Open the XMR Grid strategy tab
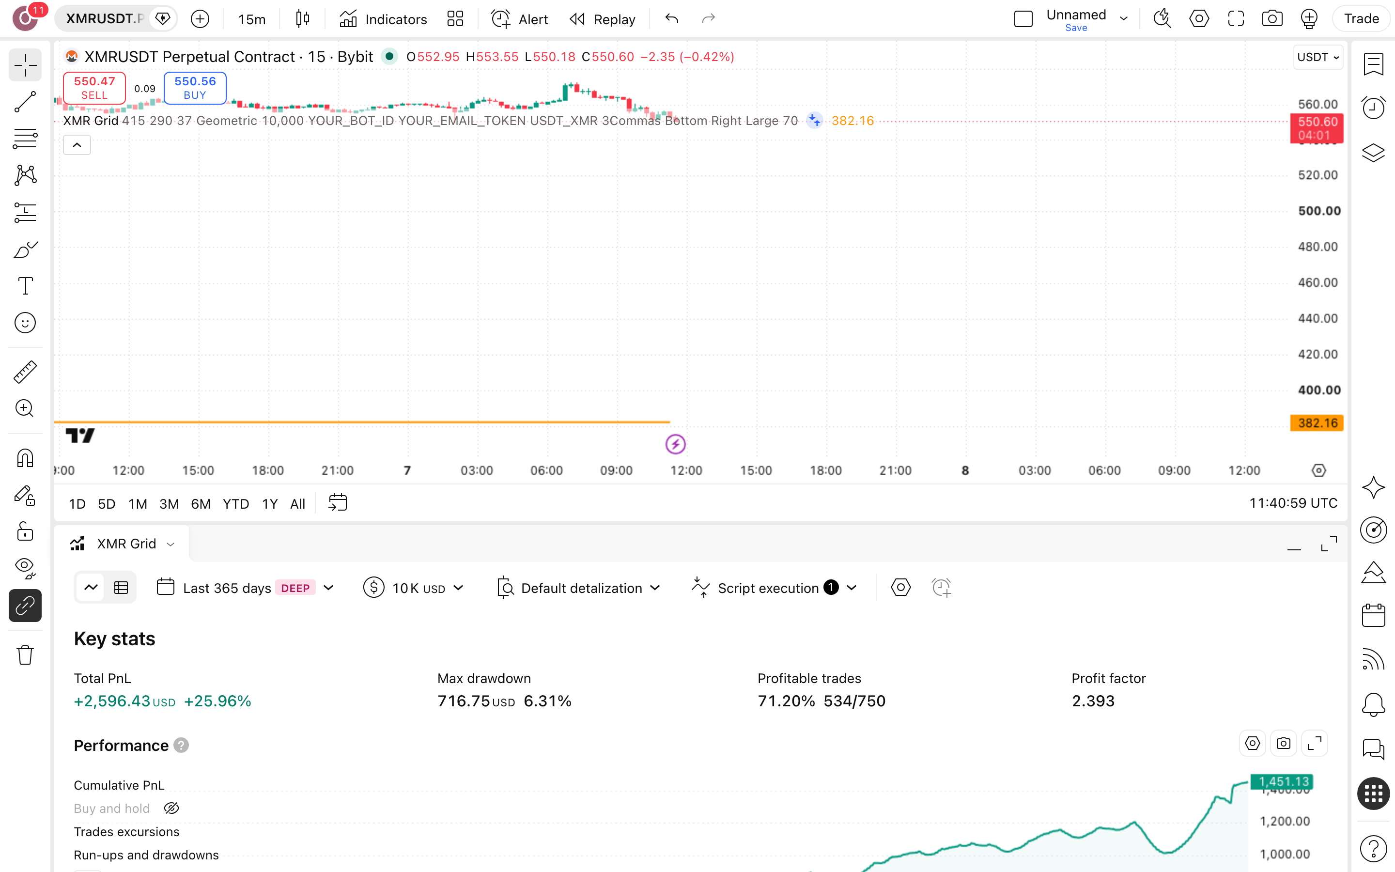Screen dimensions: 1395x872 [x=122, y=544]
